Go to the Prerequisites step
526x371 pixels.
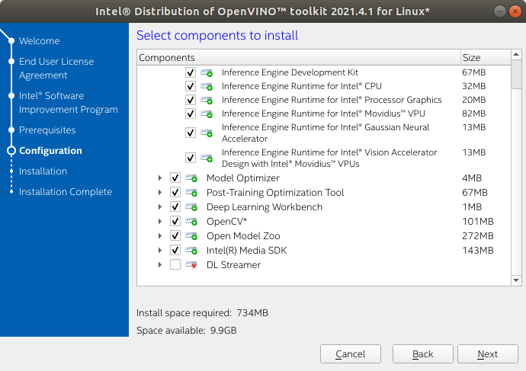pos(47,130)
